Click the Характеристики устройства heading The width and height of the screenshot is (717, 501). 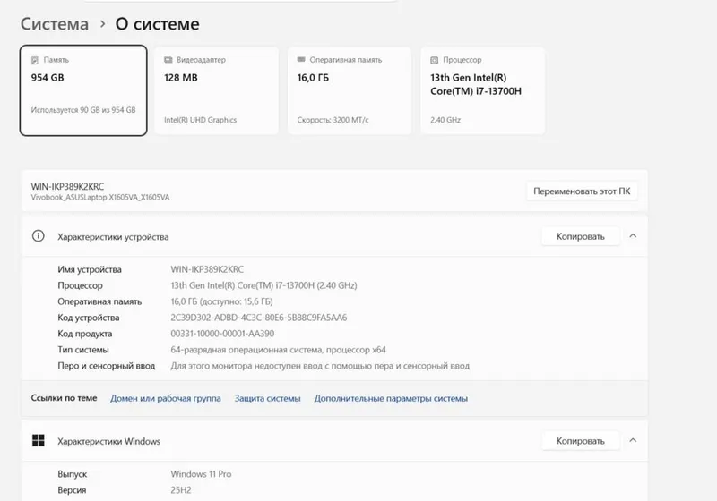(x=113, y=236)
